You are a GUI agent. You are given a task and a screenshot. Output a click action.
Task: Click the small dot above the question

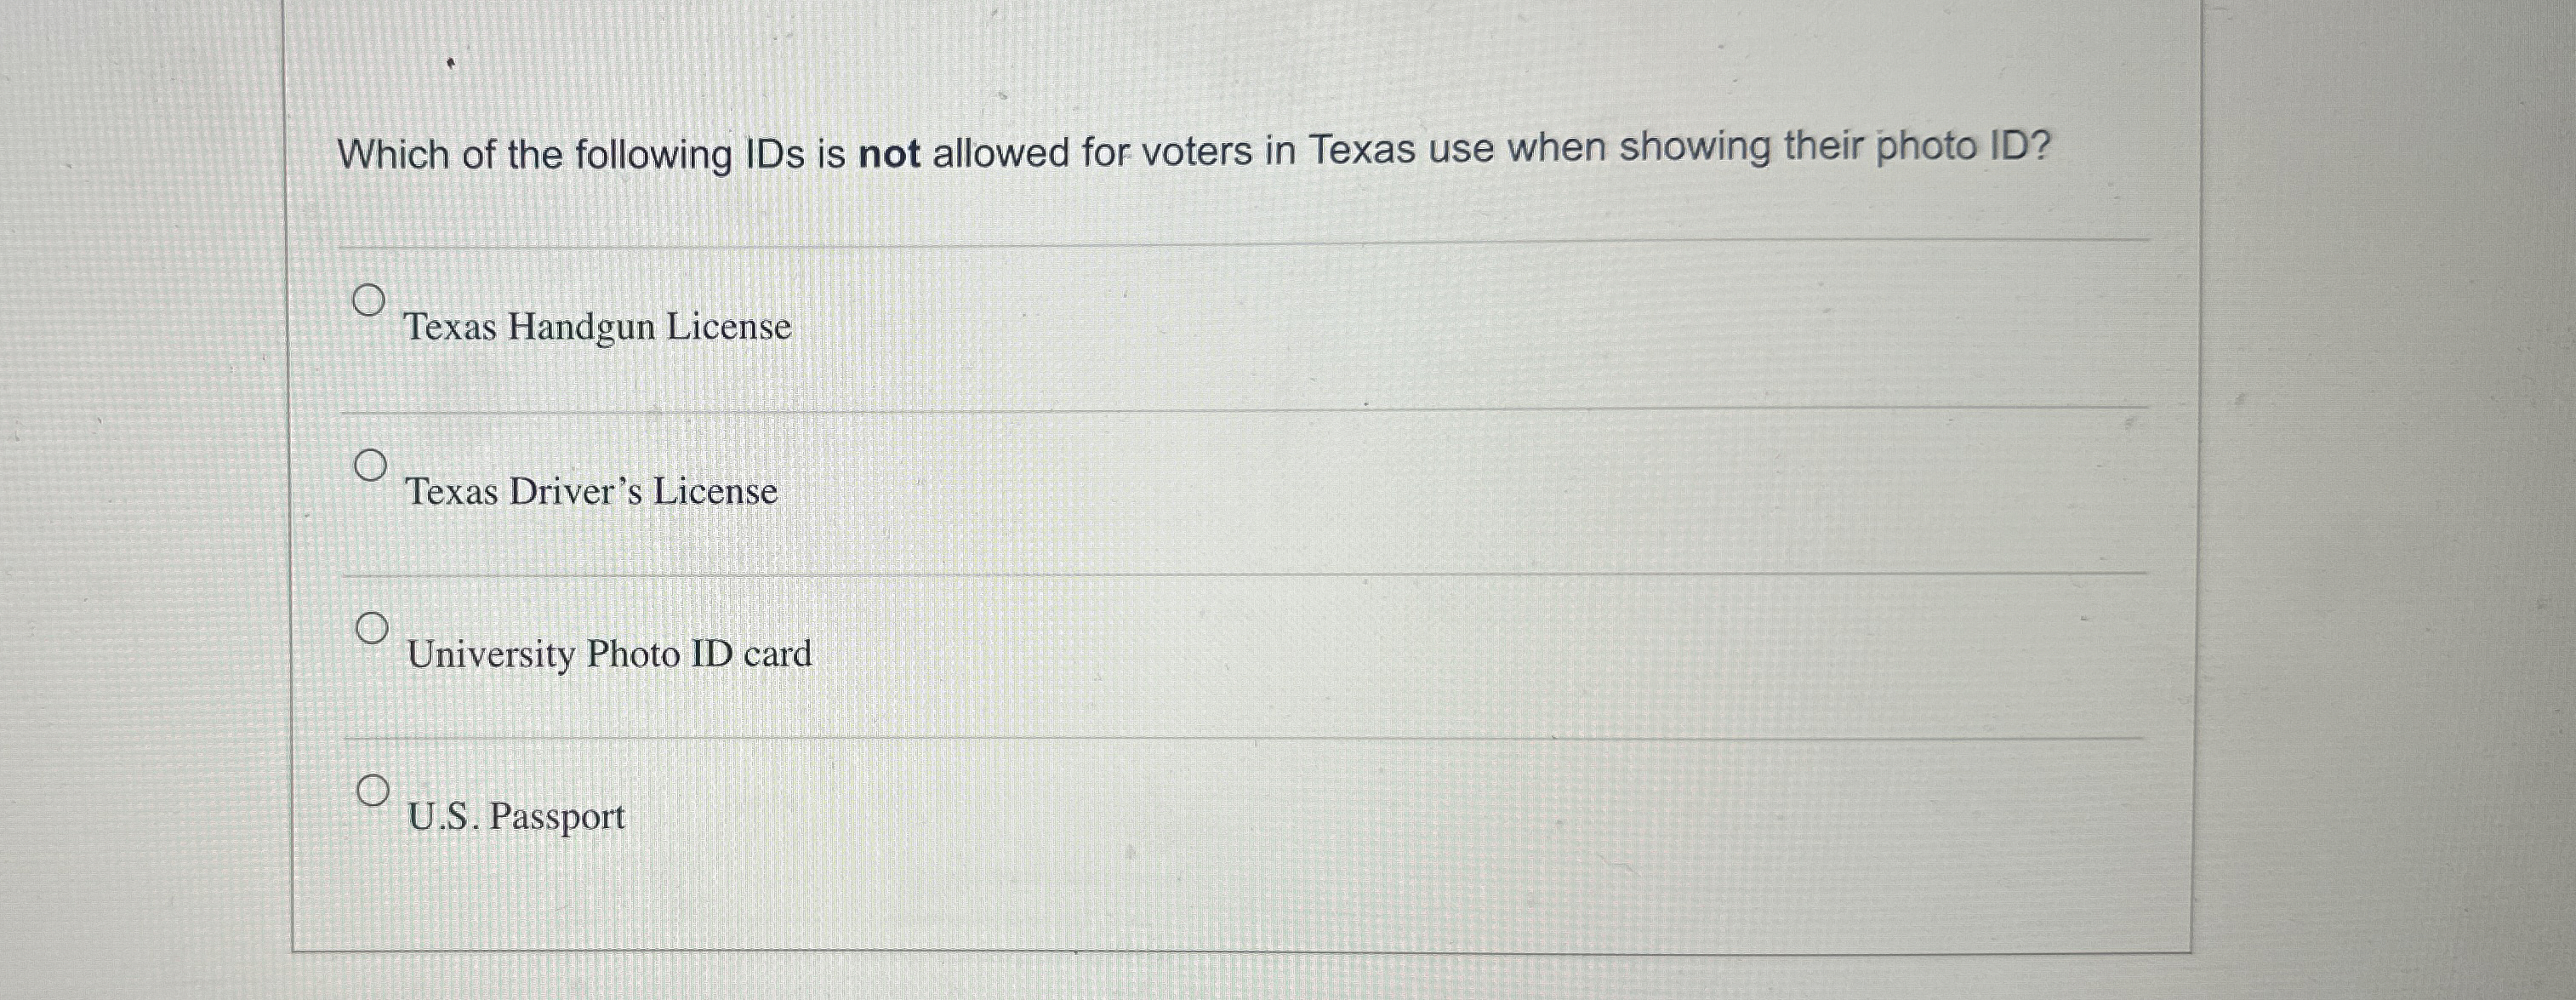(450, 65)
